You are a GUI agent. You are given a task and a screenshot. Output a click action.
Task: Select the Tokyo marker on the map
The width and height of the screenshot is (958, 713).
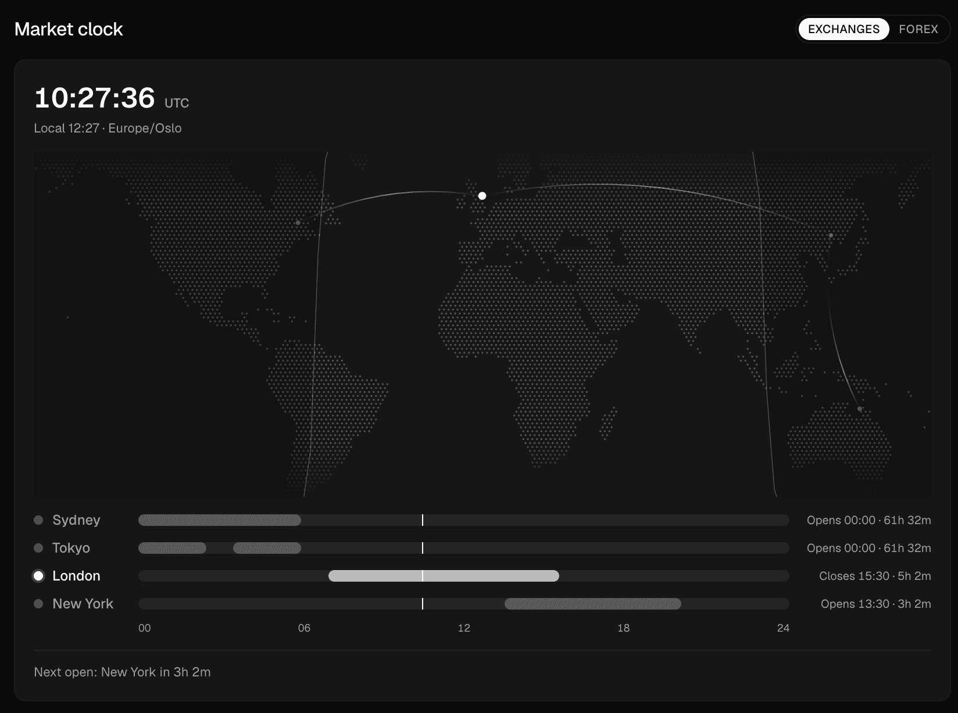[x=831, y=235]
